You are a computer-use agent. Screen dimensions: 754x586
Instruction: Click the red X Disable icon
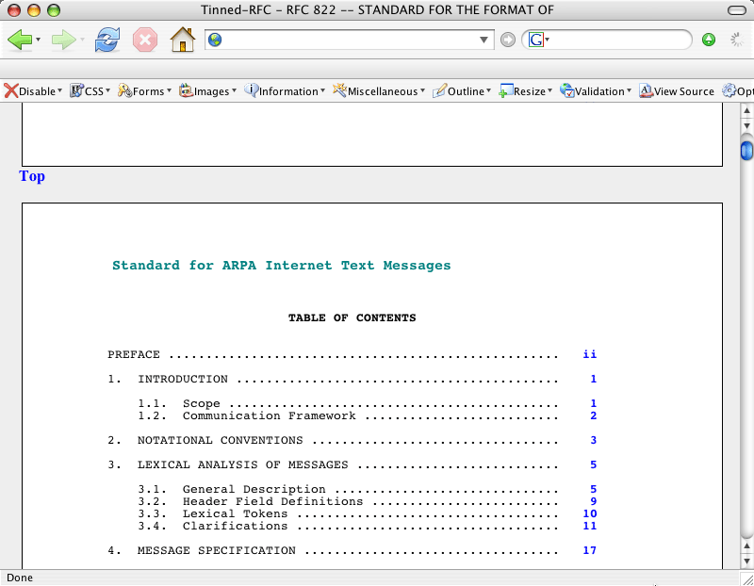(11, 90)
